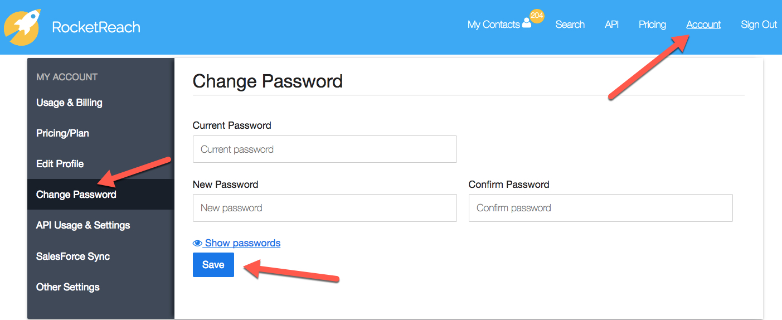Open SalesForce Sync in the sidebar
Image resolution: width=782 pixels, height=320 pixels.
pos(101,256)
